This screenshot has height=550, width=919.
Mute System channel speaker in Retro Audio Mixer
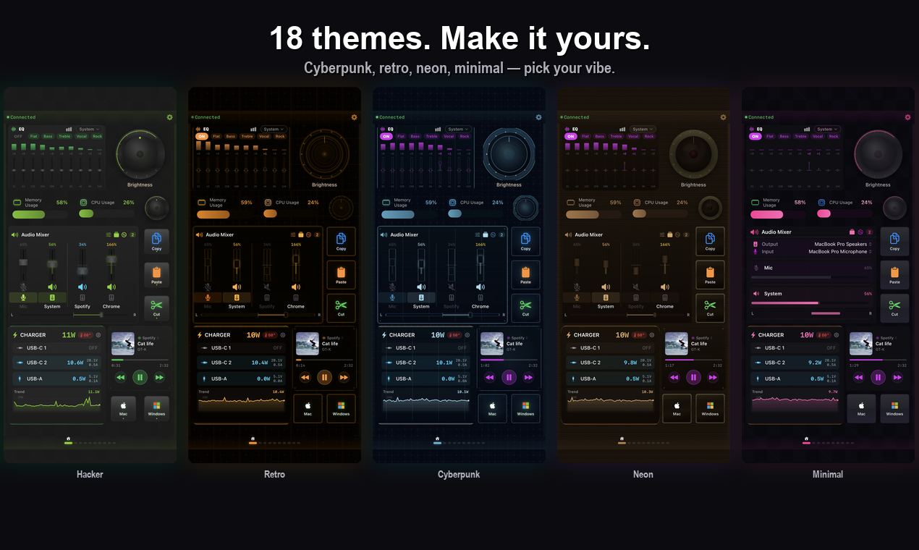click(237, 287)
